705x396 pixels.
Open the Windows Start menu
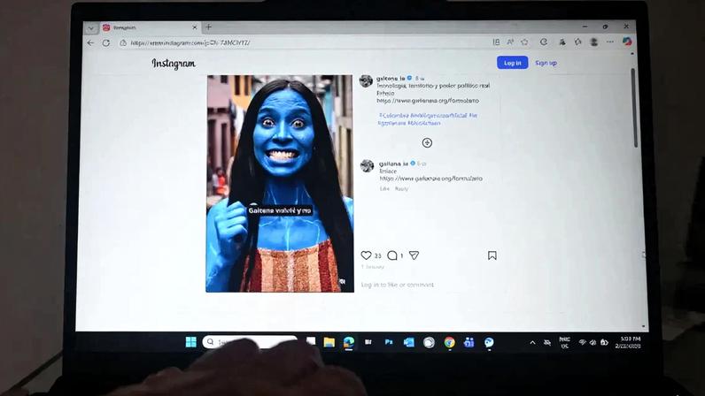click(x=190, y=342)
